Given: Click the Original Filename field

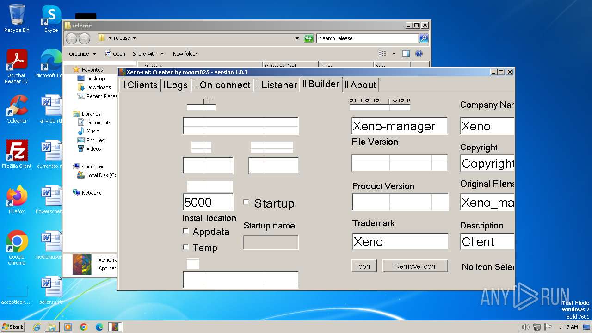Looking at the screenshot, I should click(487, 202).
